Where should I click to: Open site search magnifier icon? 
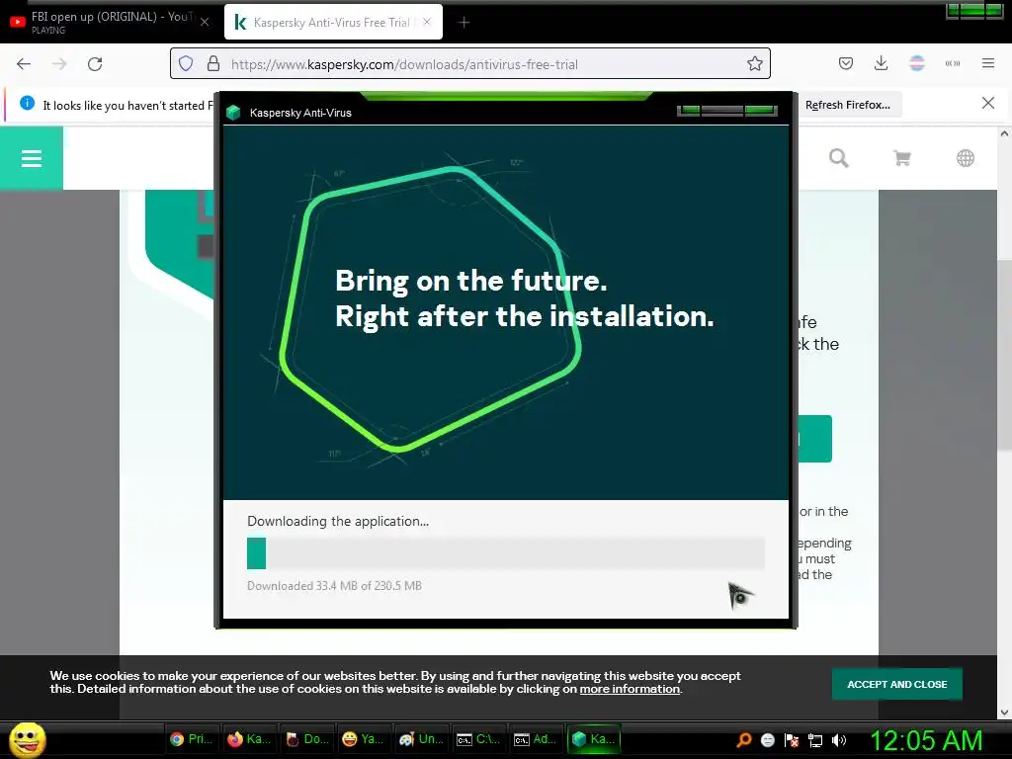(838, 158)
